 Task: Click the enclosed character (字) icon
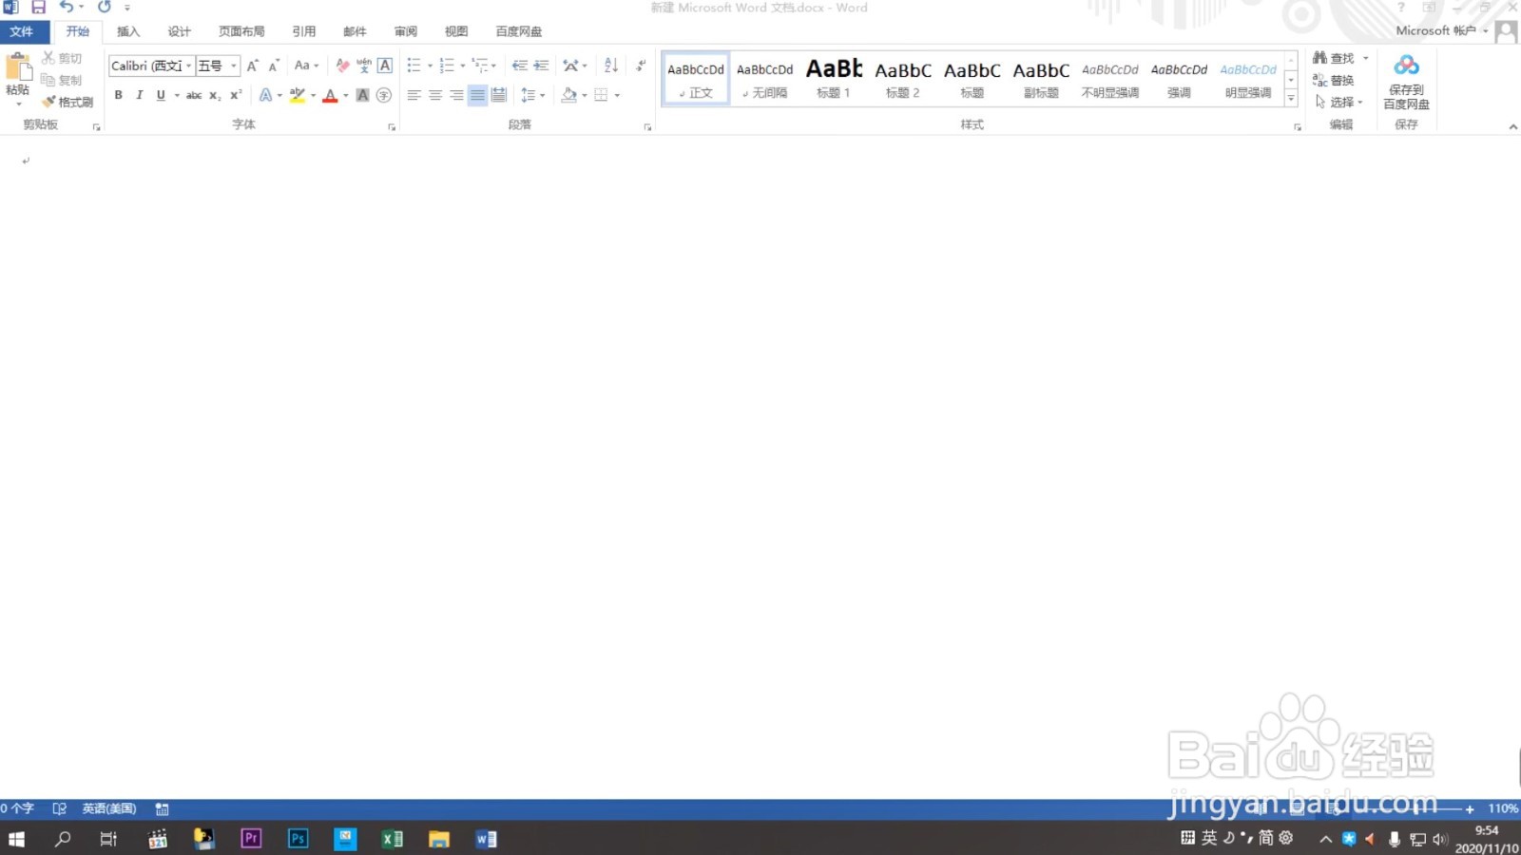coord(384,95)
